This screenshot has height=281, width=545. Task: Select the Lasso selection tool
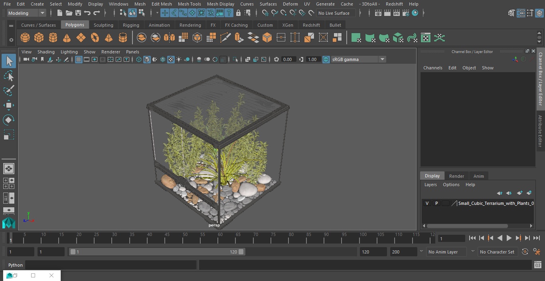(9, 76)
